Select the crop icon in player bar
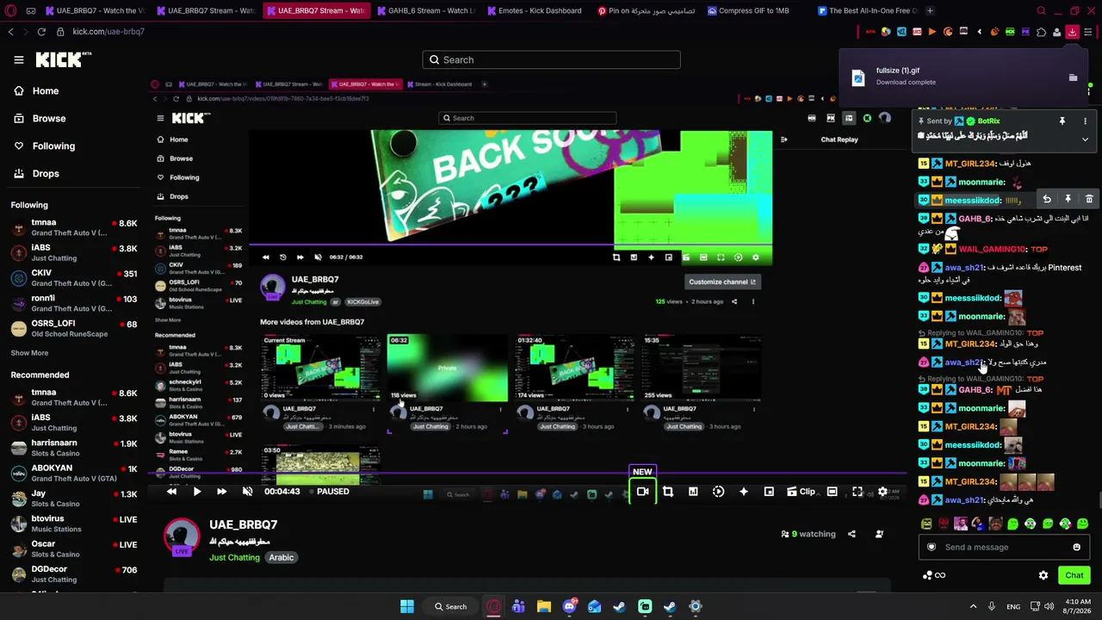 [668, 492]
